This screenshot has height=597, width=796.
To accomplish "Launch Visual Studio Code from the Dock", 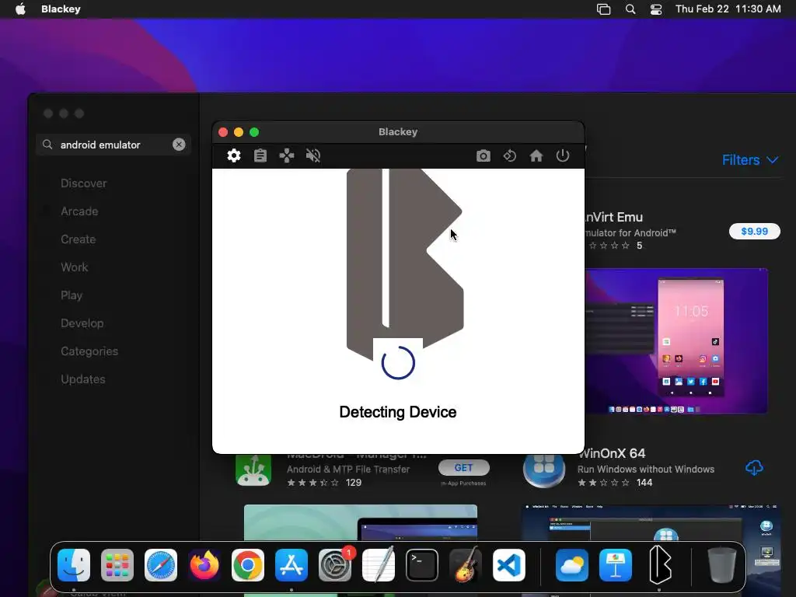I will 509,565.
